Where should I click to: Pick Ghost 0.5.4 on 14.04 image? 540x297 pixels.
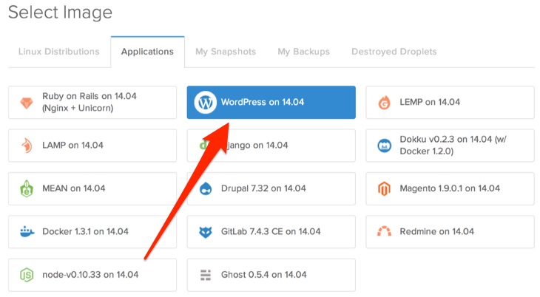click(271, 275)
